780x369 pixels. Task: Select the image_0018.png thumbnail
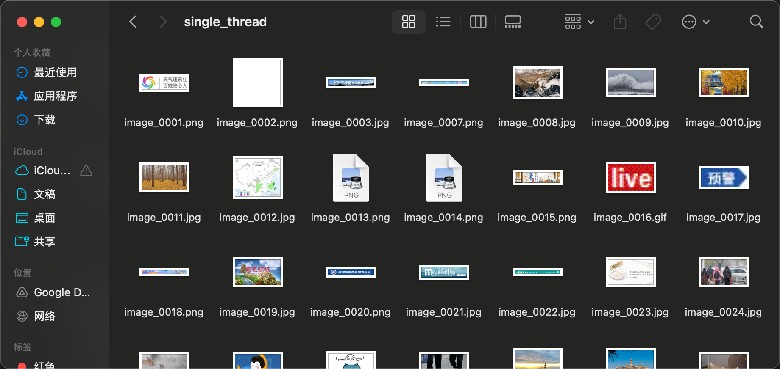coord(164,272)
